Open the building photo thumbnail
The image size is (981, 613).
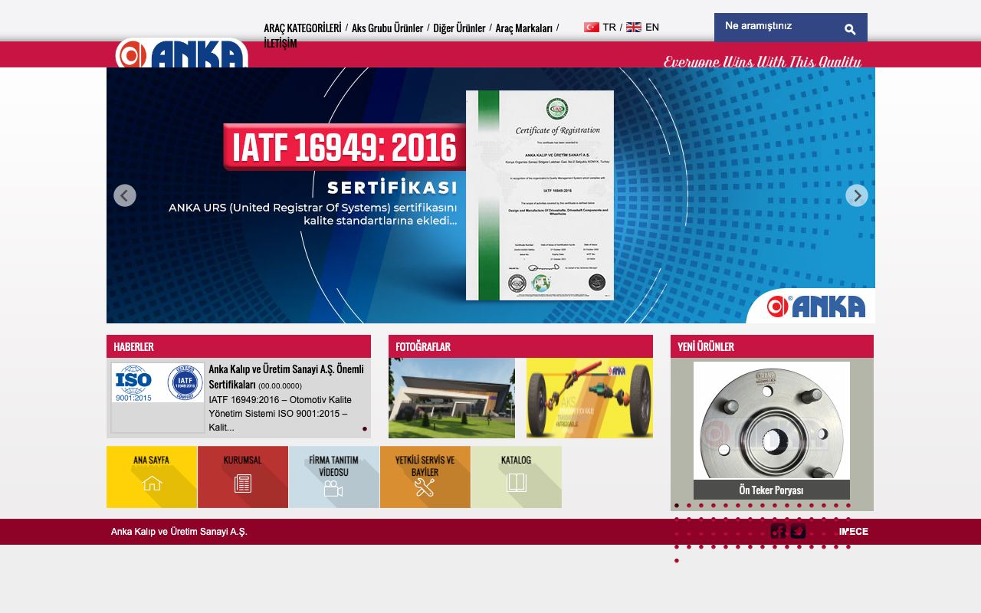click(x=451, y=398)
